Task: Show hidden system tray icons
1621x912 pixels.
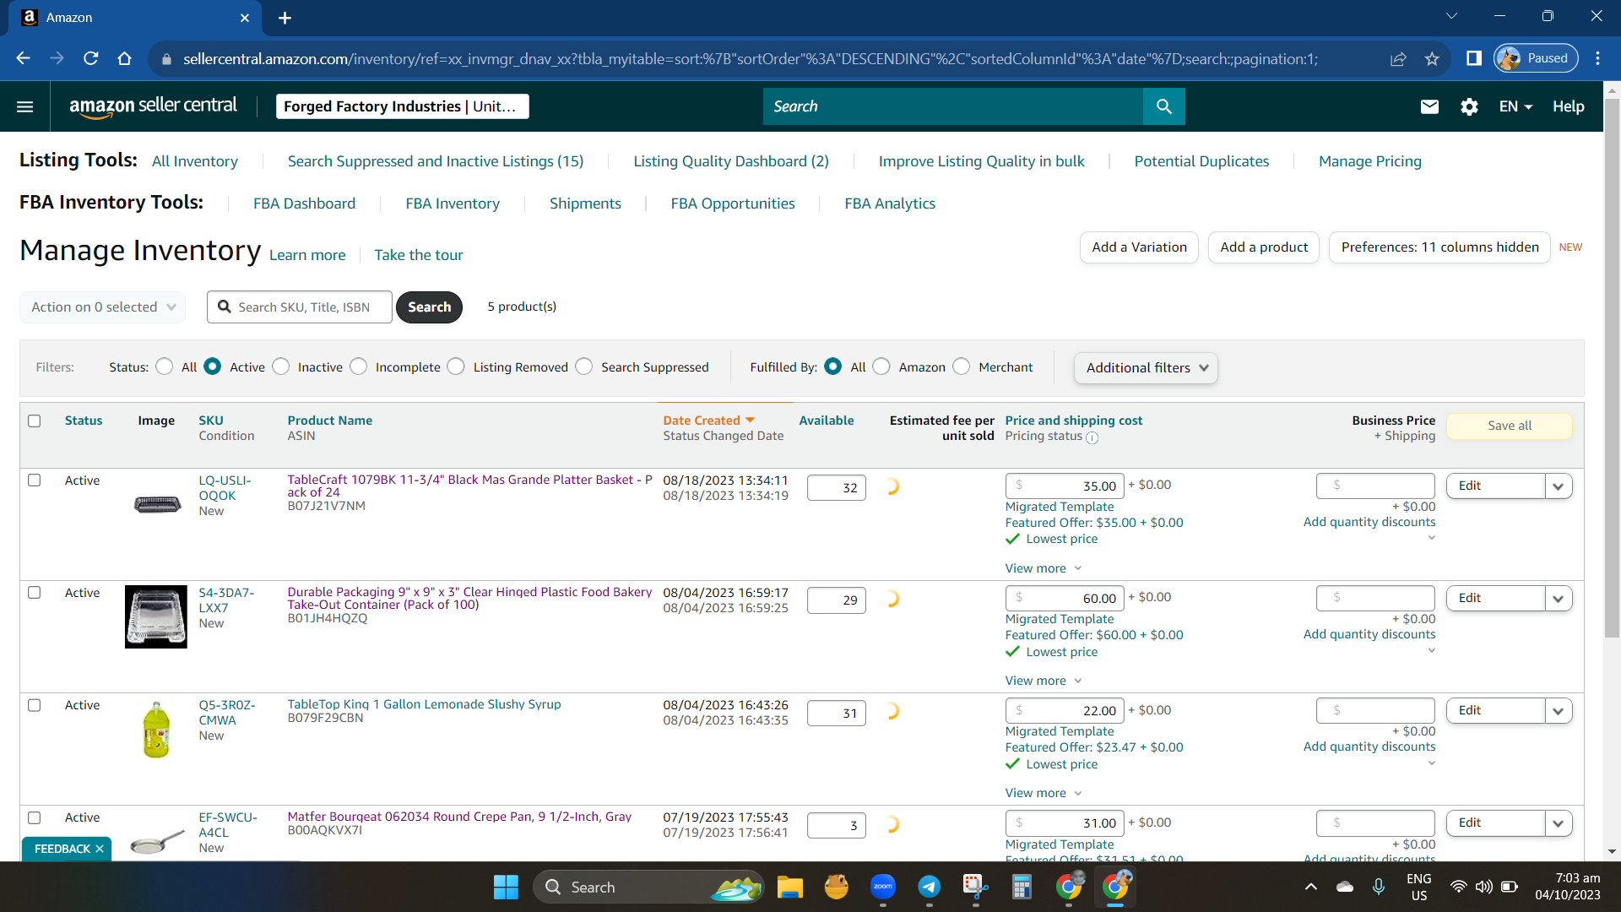Action: point(1310,887)
